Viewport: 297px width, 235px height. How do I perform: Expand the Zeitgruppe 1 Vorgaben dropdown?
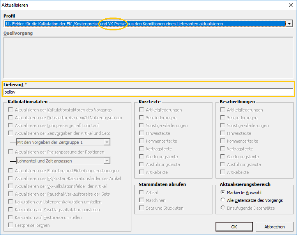tap(106, 142)
